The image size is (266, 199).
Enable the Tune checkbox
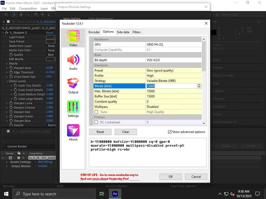coord(96,112)
